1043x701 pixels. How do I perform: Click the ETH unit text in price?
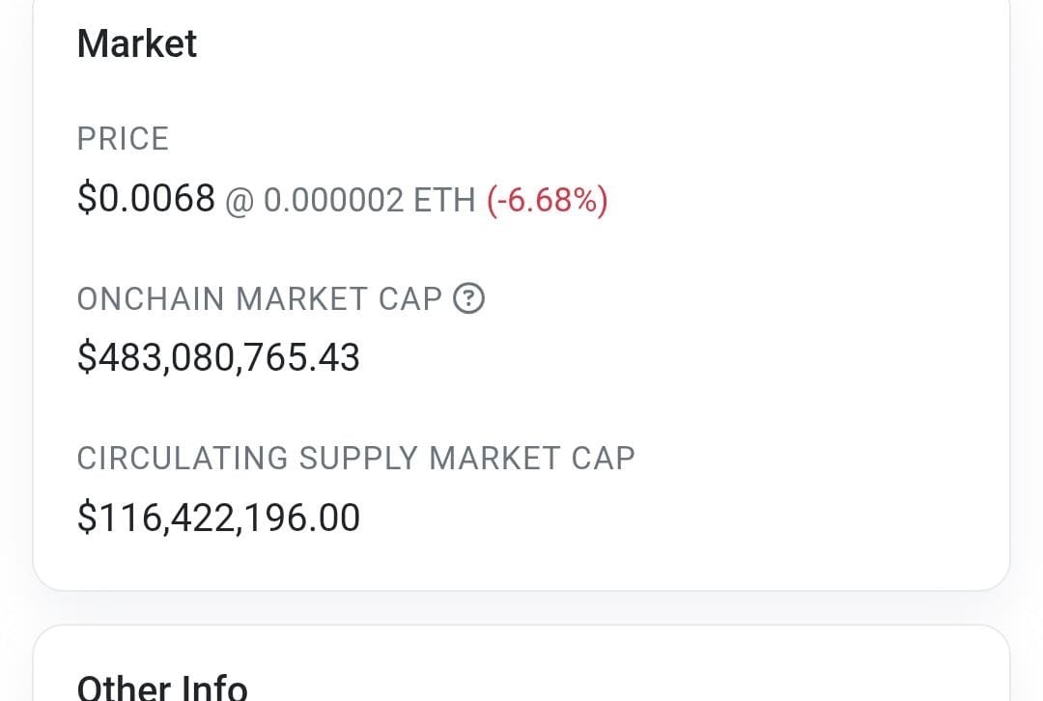click(444, 201)
